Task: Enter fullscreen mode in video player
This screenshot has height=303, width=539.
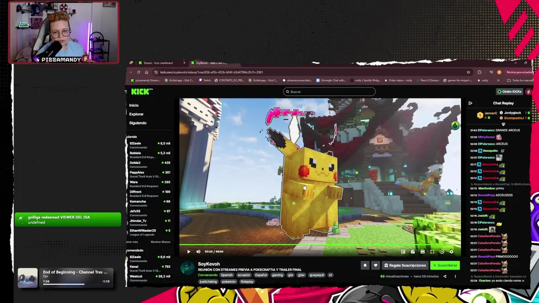Action: coord(432,252)
